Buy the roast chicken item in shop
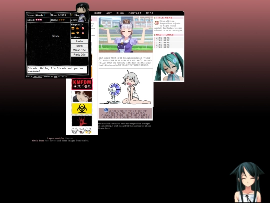The image size is (270, 203). click(78, 28)
